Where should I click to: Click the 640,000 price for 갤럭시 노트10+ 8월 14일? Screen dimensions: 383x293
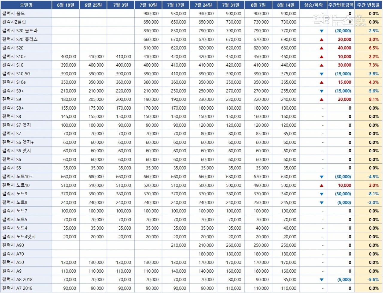288,177
